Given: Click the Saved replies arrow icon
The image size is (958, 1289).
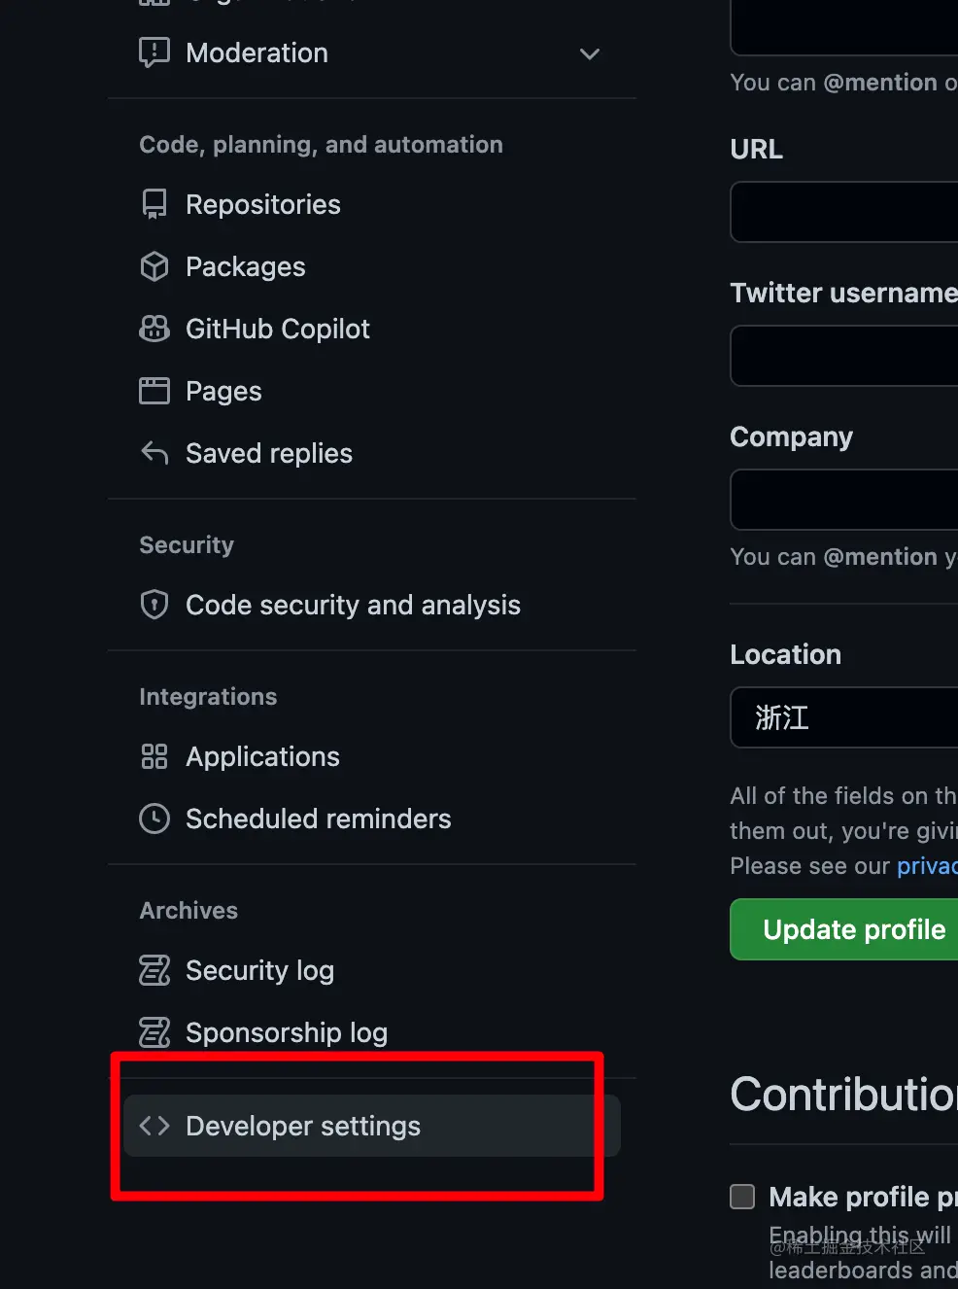Looking at the screenshot, I should pos(154,453).
